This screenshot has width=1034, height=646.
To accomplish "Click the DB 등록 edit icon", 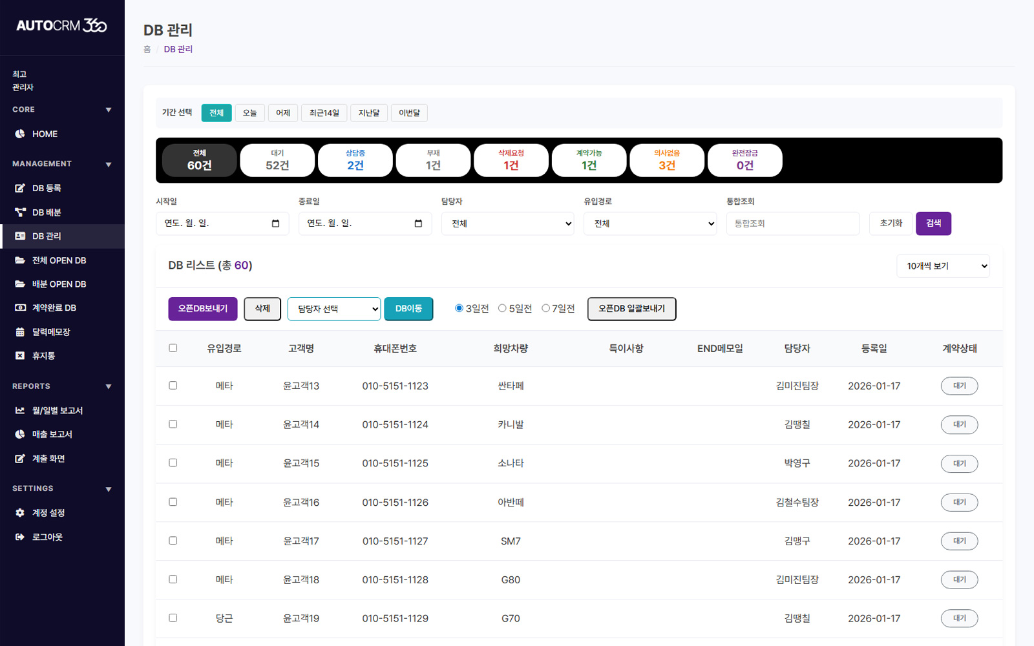I will point(20,188).
